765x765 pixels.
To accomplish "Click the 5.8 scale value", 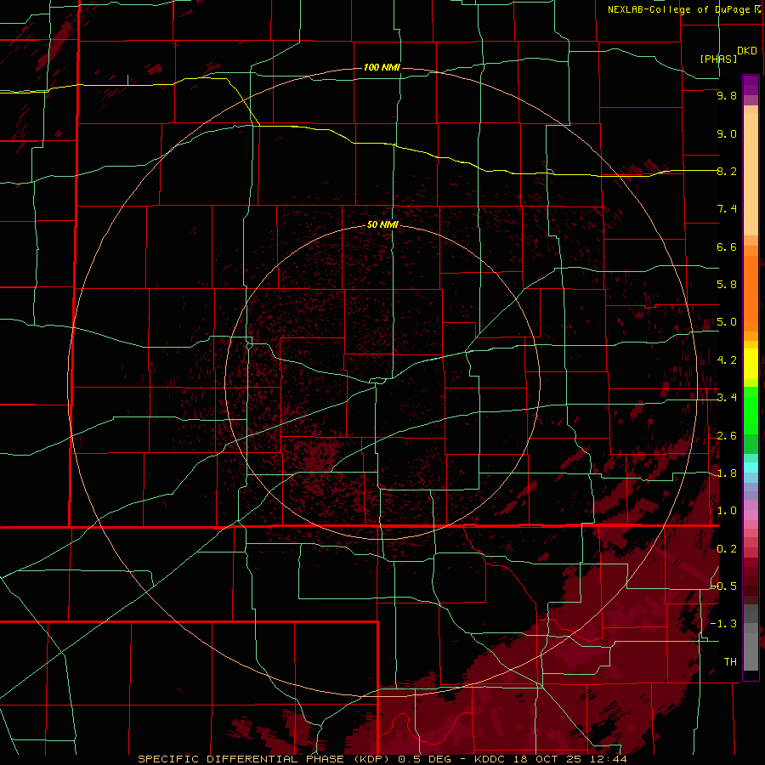I will pyautogui.click(x=727, y=285).
